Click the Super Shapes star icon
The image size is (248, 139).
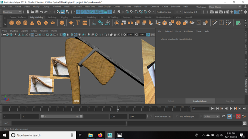pos(71,23)
